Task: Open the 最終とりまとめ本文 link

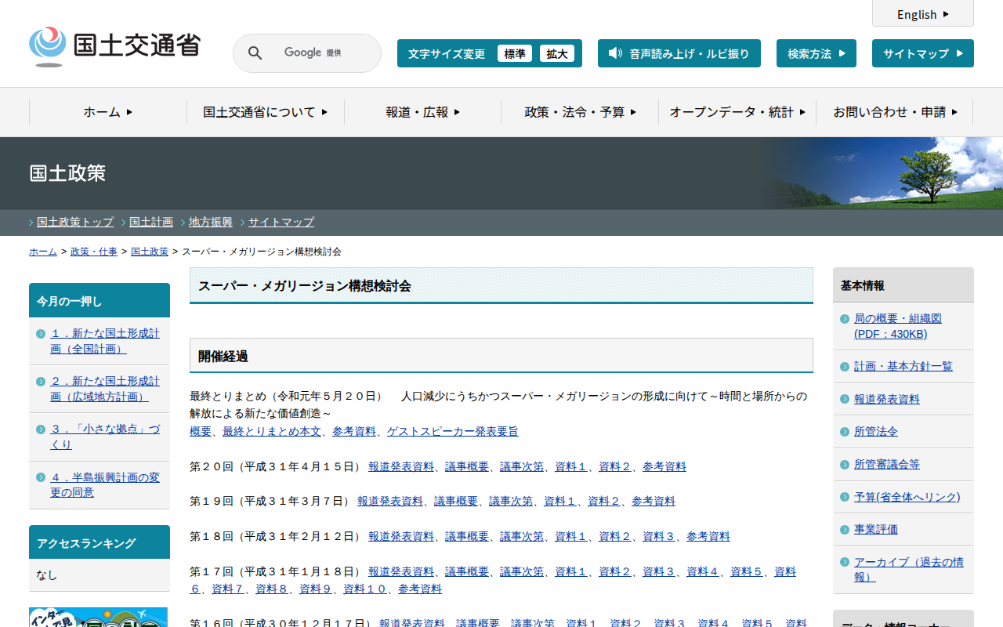Action: pos(271,431)
